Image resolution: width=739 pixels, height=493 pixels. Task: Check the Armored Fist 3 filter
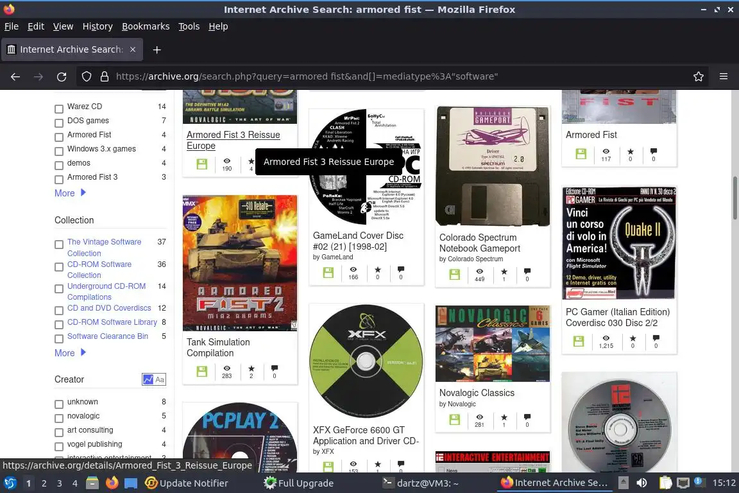coord(59,180)
